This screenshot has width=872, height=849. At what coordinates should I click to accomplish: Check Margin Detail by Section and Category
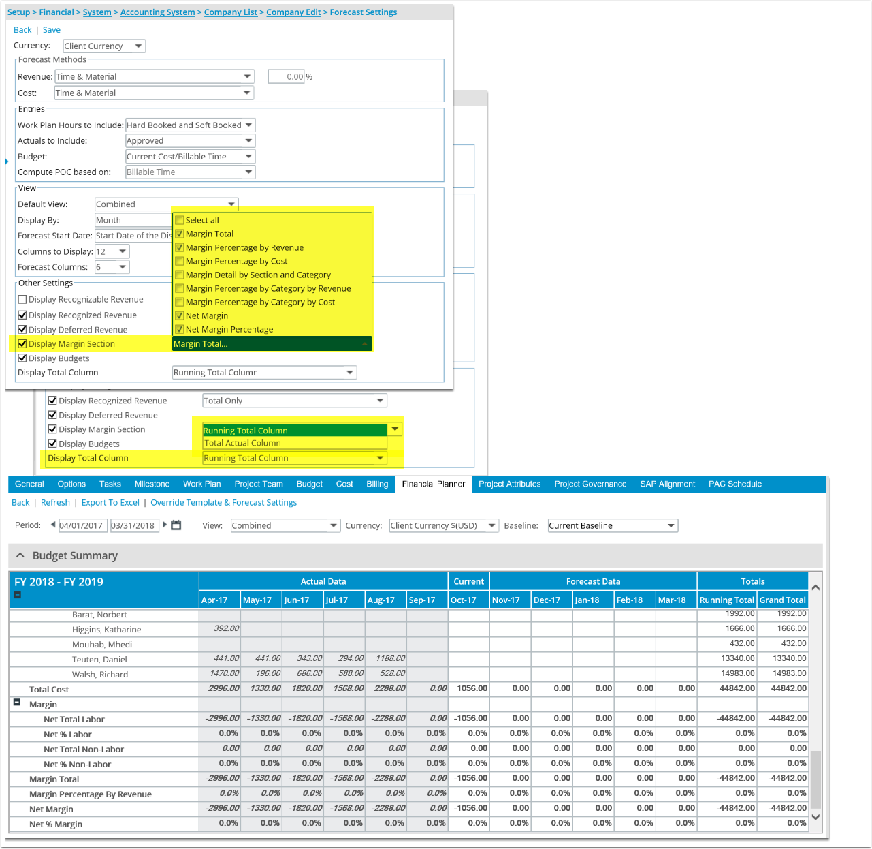[x=180, y=275]
